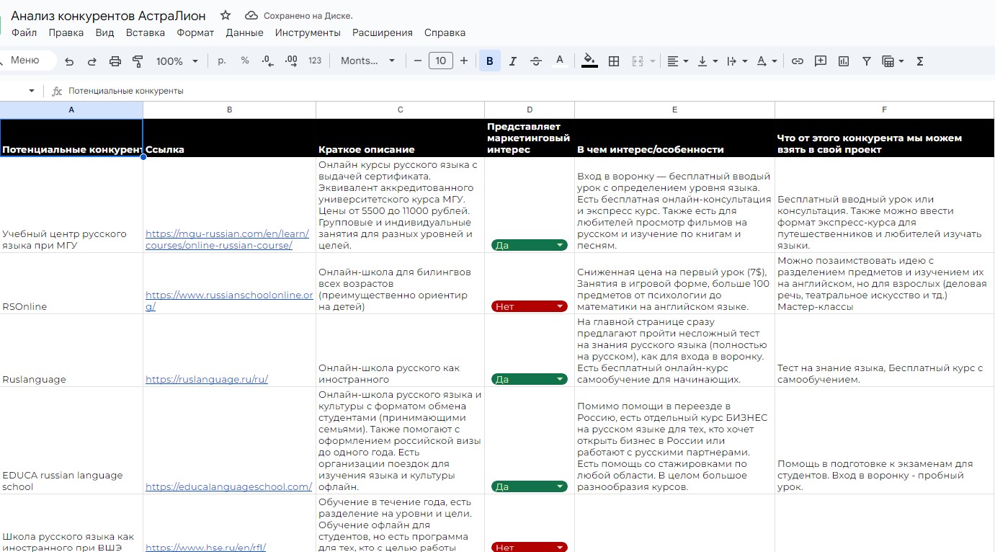Open the ruslanguage.ru link

(x=207, y=379)
